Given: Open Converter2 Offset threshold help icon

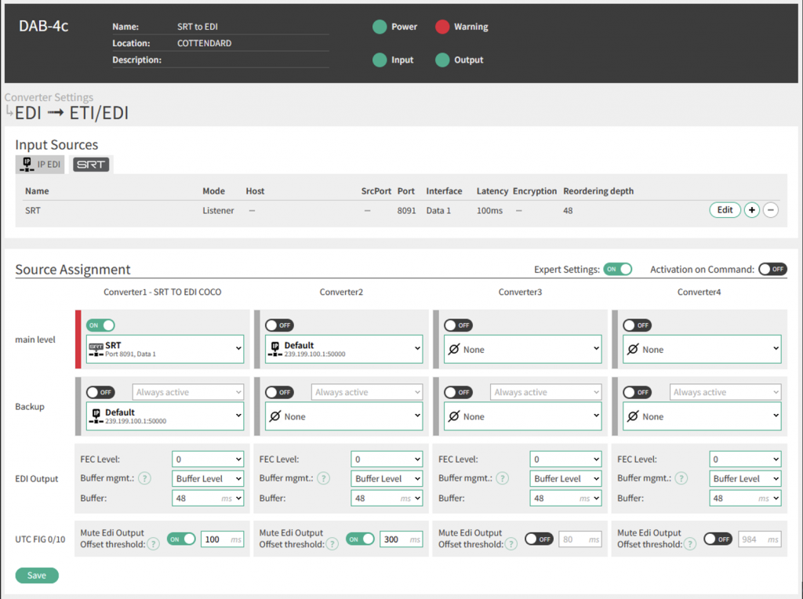Looking at the screenshot, I should pos(332,544).
